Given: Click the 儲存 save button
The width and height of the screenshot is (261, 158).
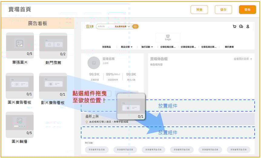Looking at the screenshot, I should (223, 10).
